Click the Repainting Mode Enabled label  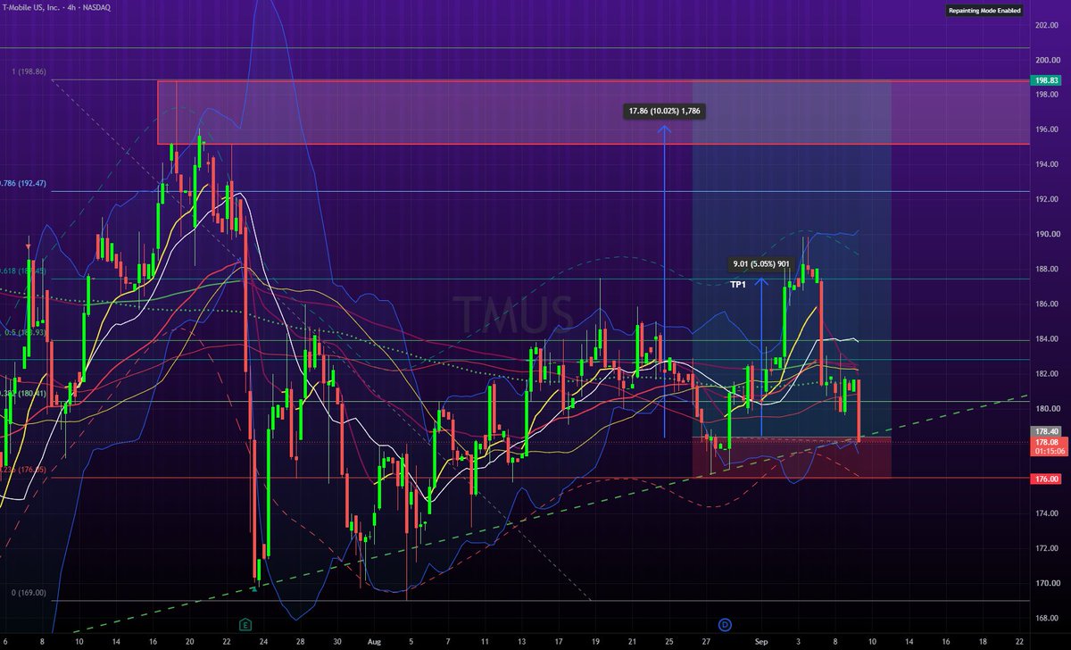(984, 11)
